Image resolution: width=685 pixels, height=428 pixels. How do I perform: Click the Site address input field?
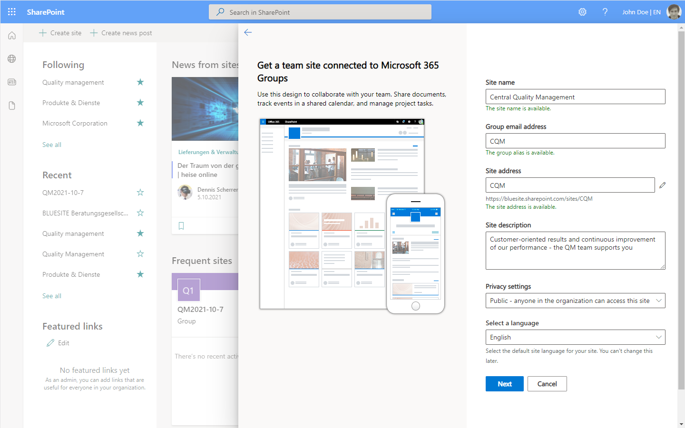pos(570,185)
